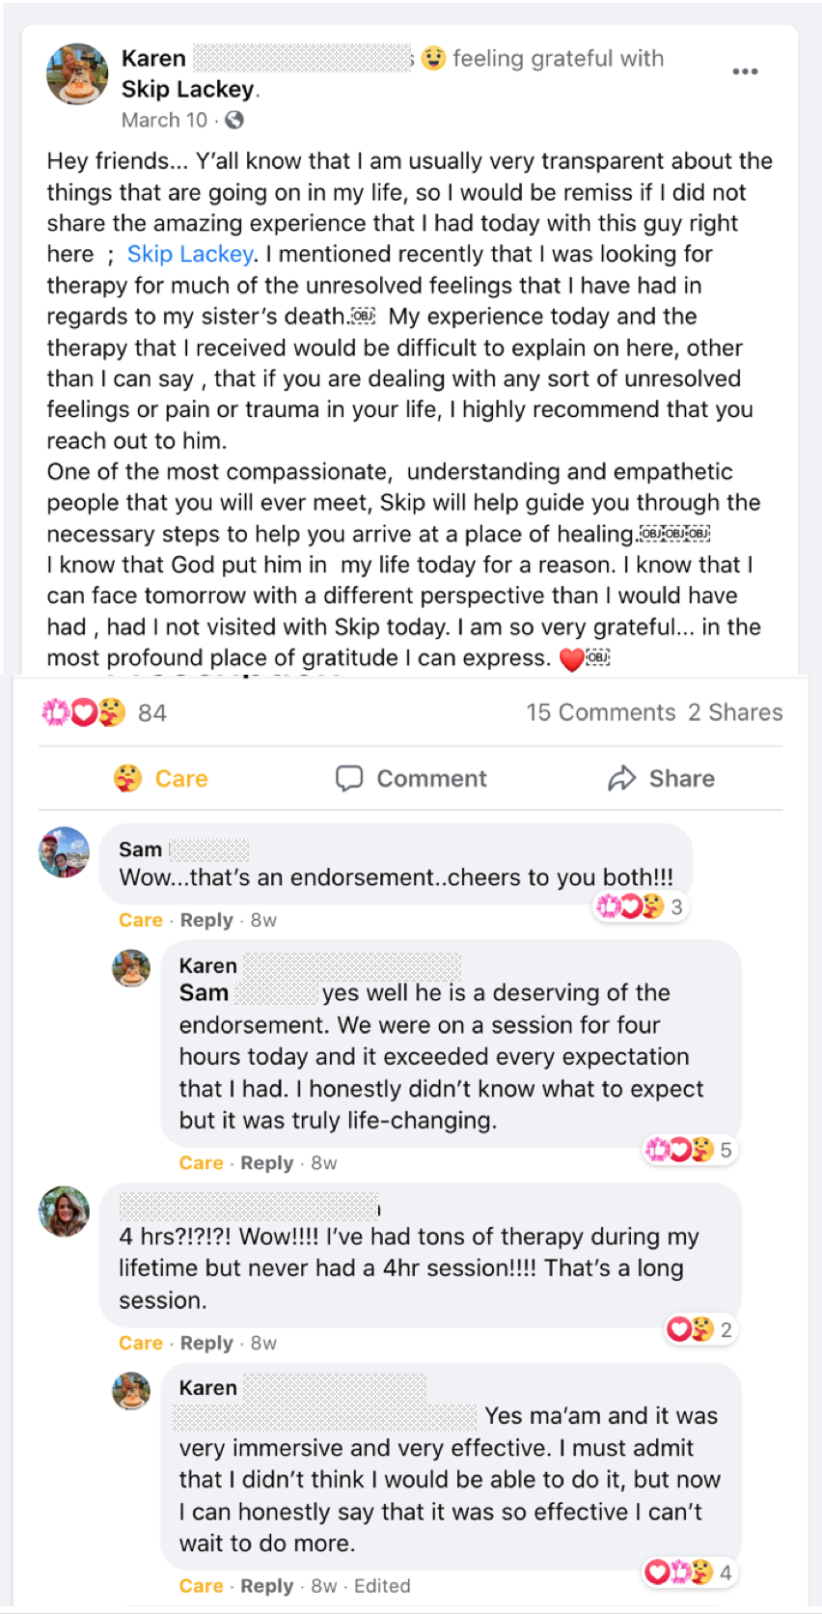Open the post's reaction emoji summary

(x=84, y=712)
